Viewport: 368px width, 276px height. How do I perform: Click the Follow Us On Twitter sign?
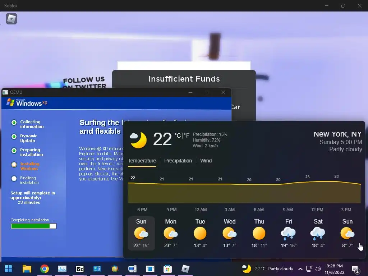(84, 82)
